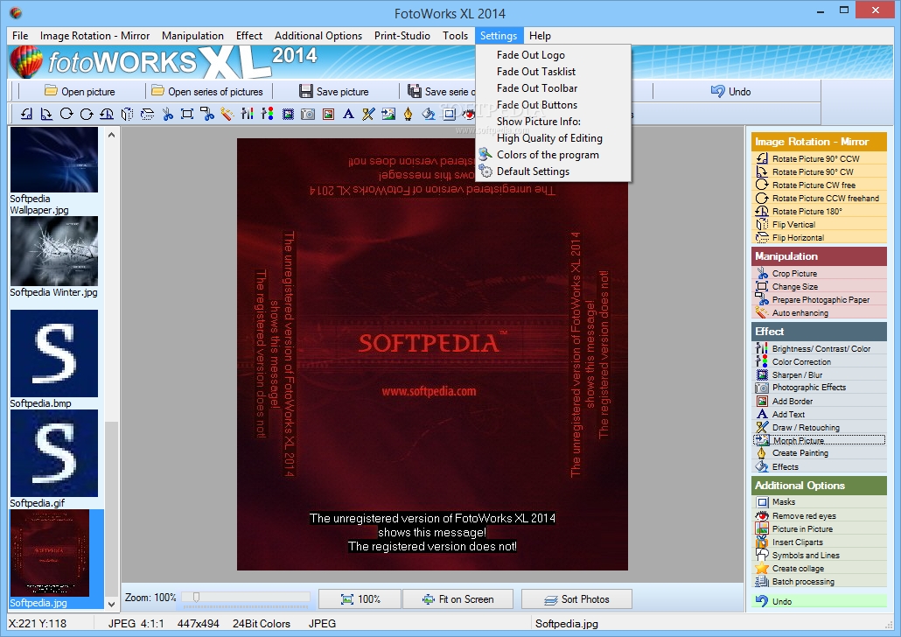This screenshot has height=637, width=901.
Task: Click the 100% zoom button
Action: 360,599
